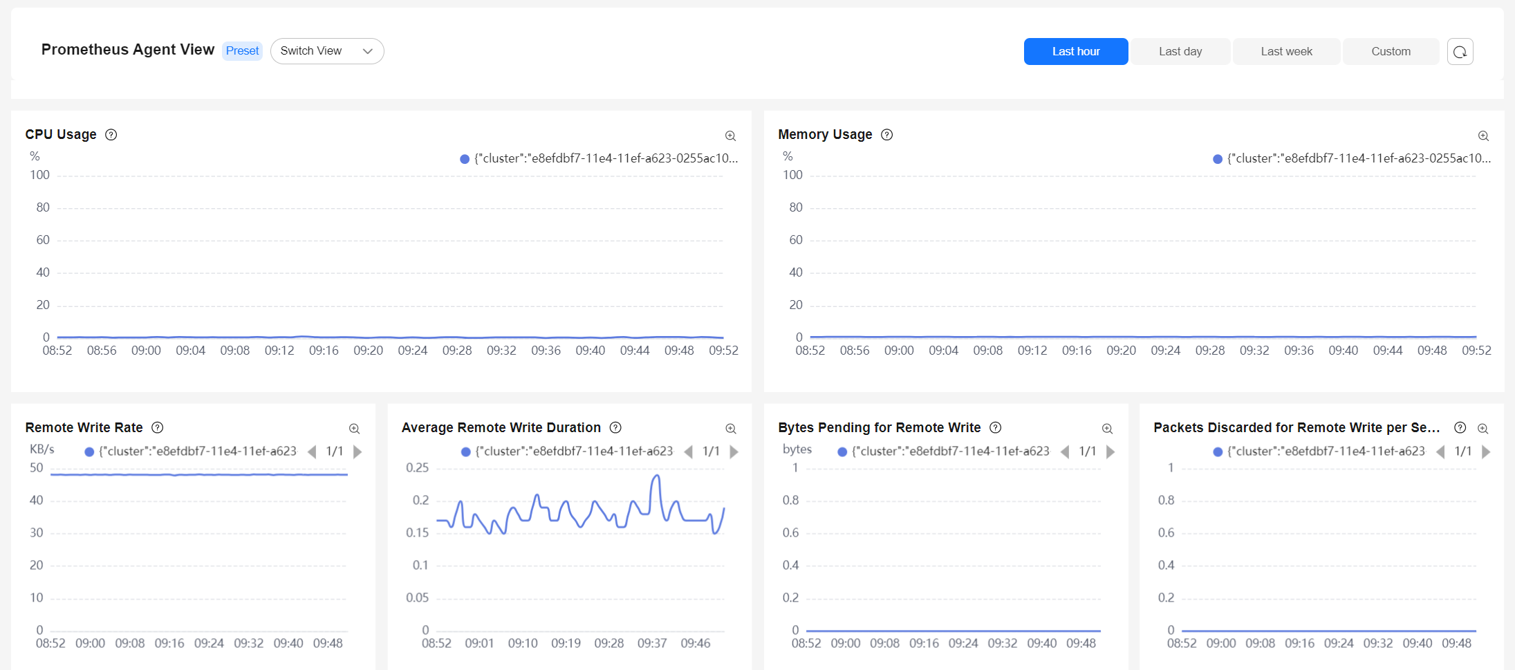
Task: Open Memory Usage help tooltip icon
Action: pyautogui.click(x=887, y=135)
